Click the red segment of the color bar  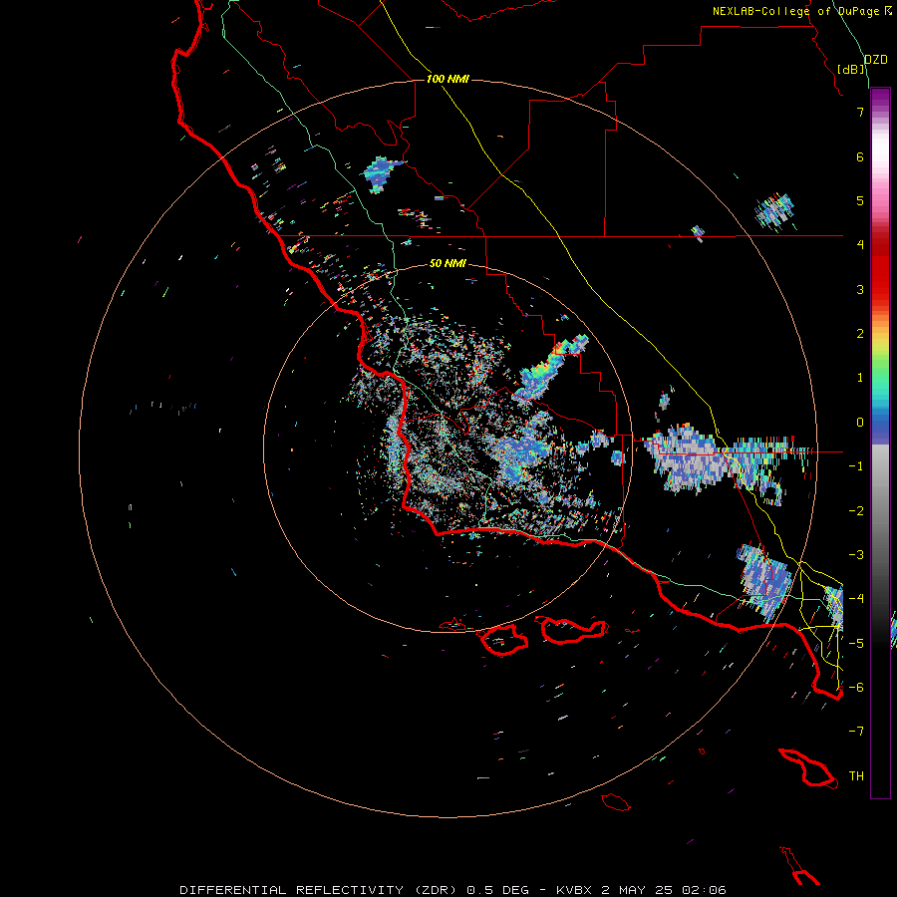(x=880, y=277)
